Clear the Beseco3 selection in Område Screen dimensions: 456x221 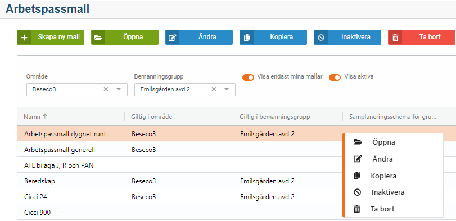coord(106,89)
